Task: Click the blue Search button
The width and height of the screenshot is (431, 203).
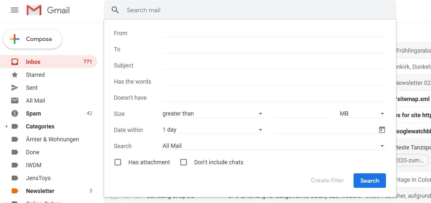Action: 369,181
